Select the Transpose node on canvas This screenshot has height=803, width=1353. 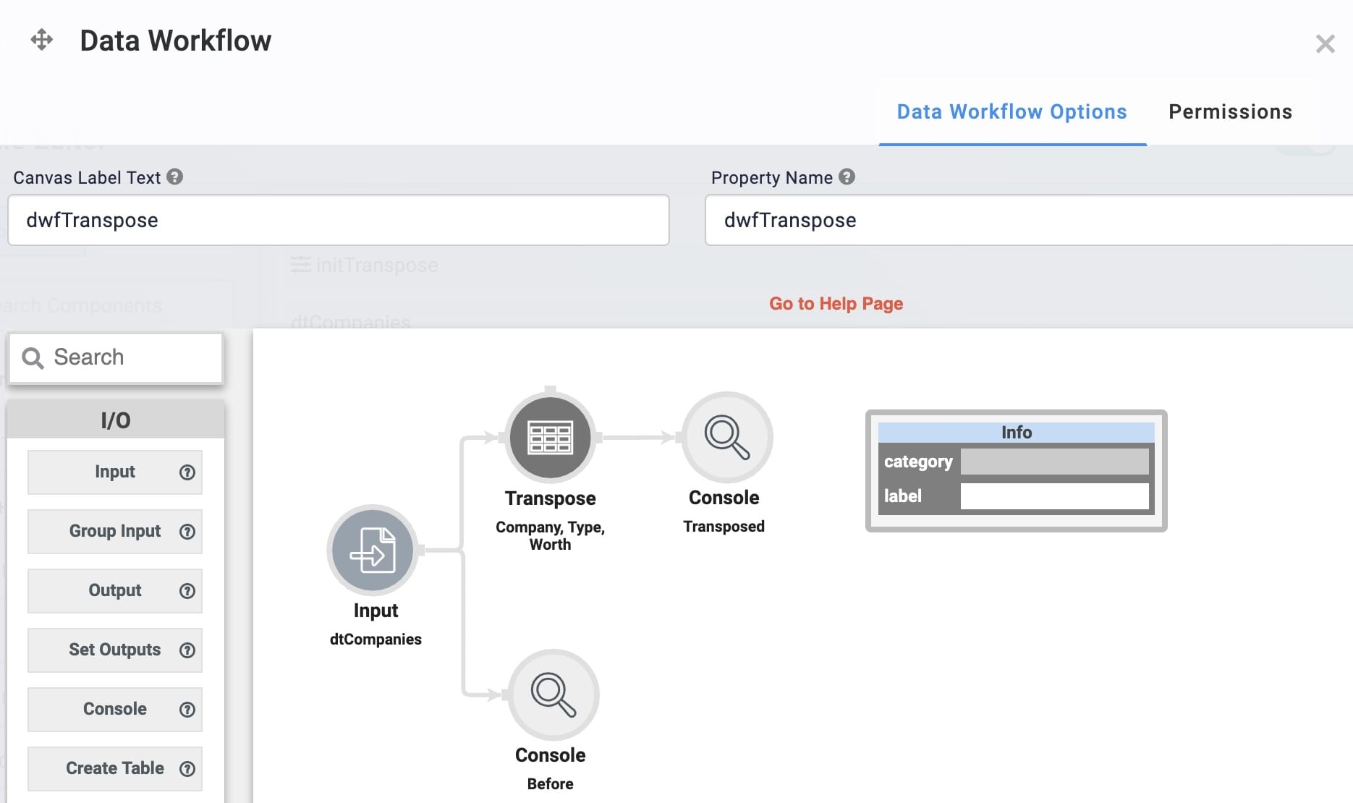(551, 438)
